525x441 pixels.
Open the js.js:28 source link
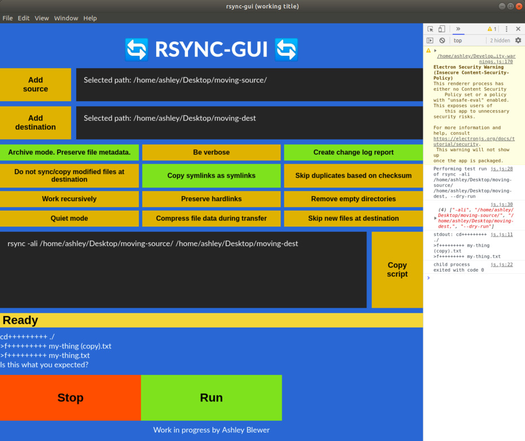coord(501,169)
